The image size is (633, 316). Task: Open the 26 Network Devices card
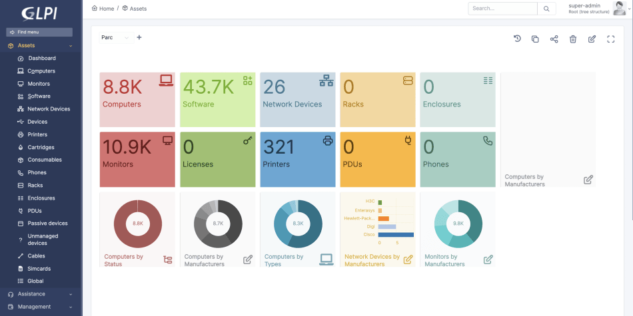click(x=298, y=100)
